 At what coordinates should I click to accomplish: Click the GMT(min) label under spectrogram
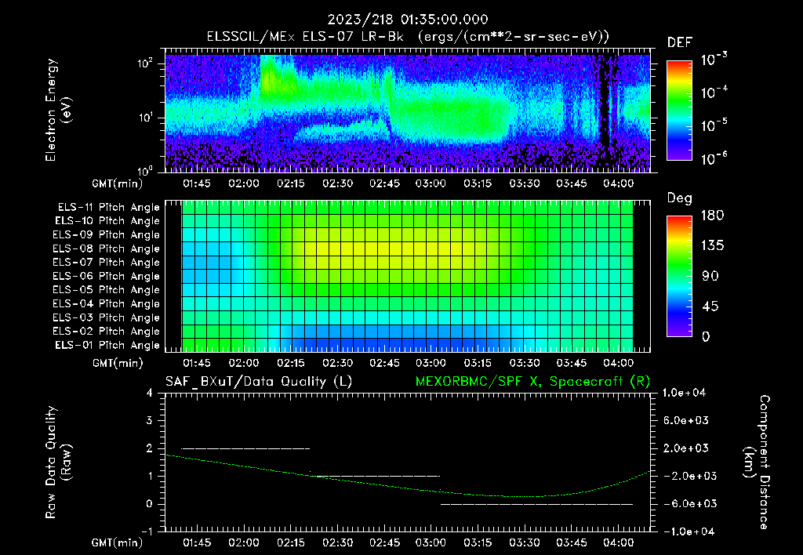click(x=118, y=183)
